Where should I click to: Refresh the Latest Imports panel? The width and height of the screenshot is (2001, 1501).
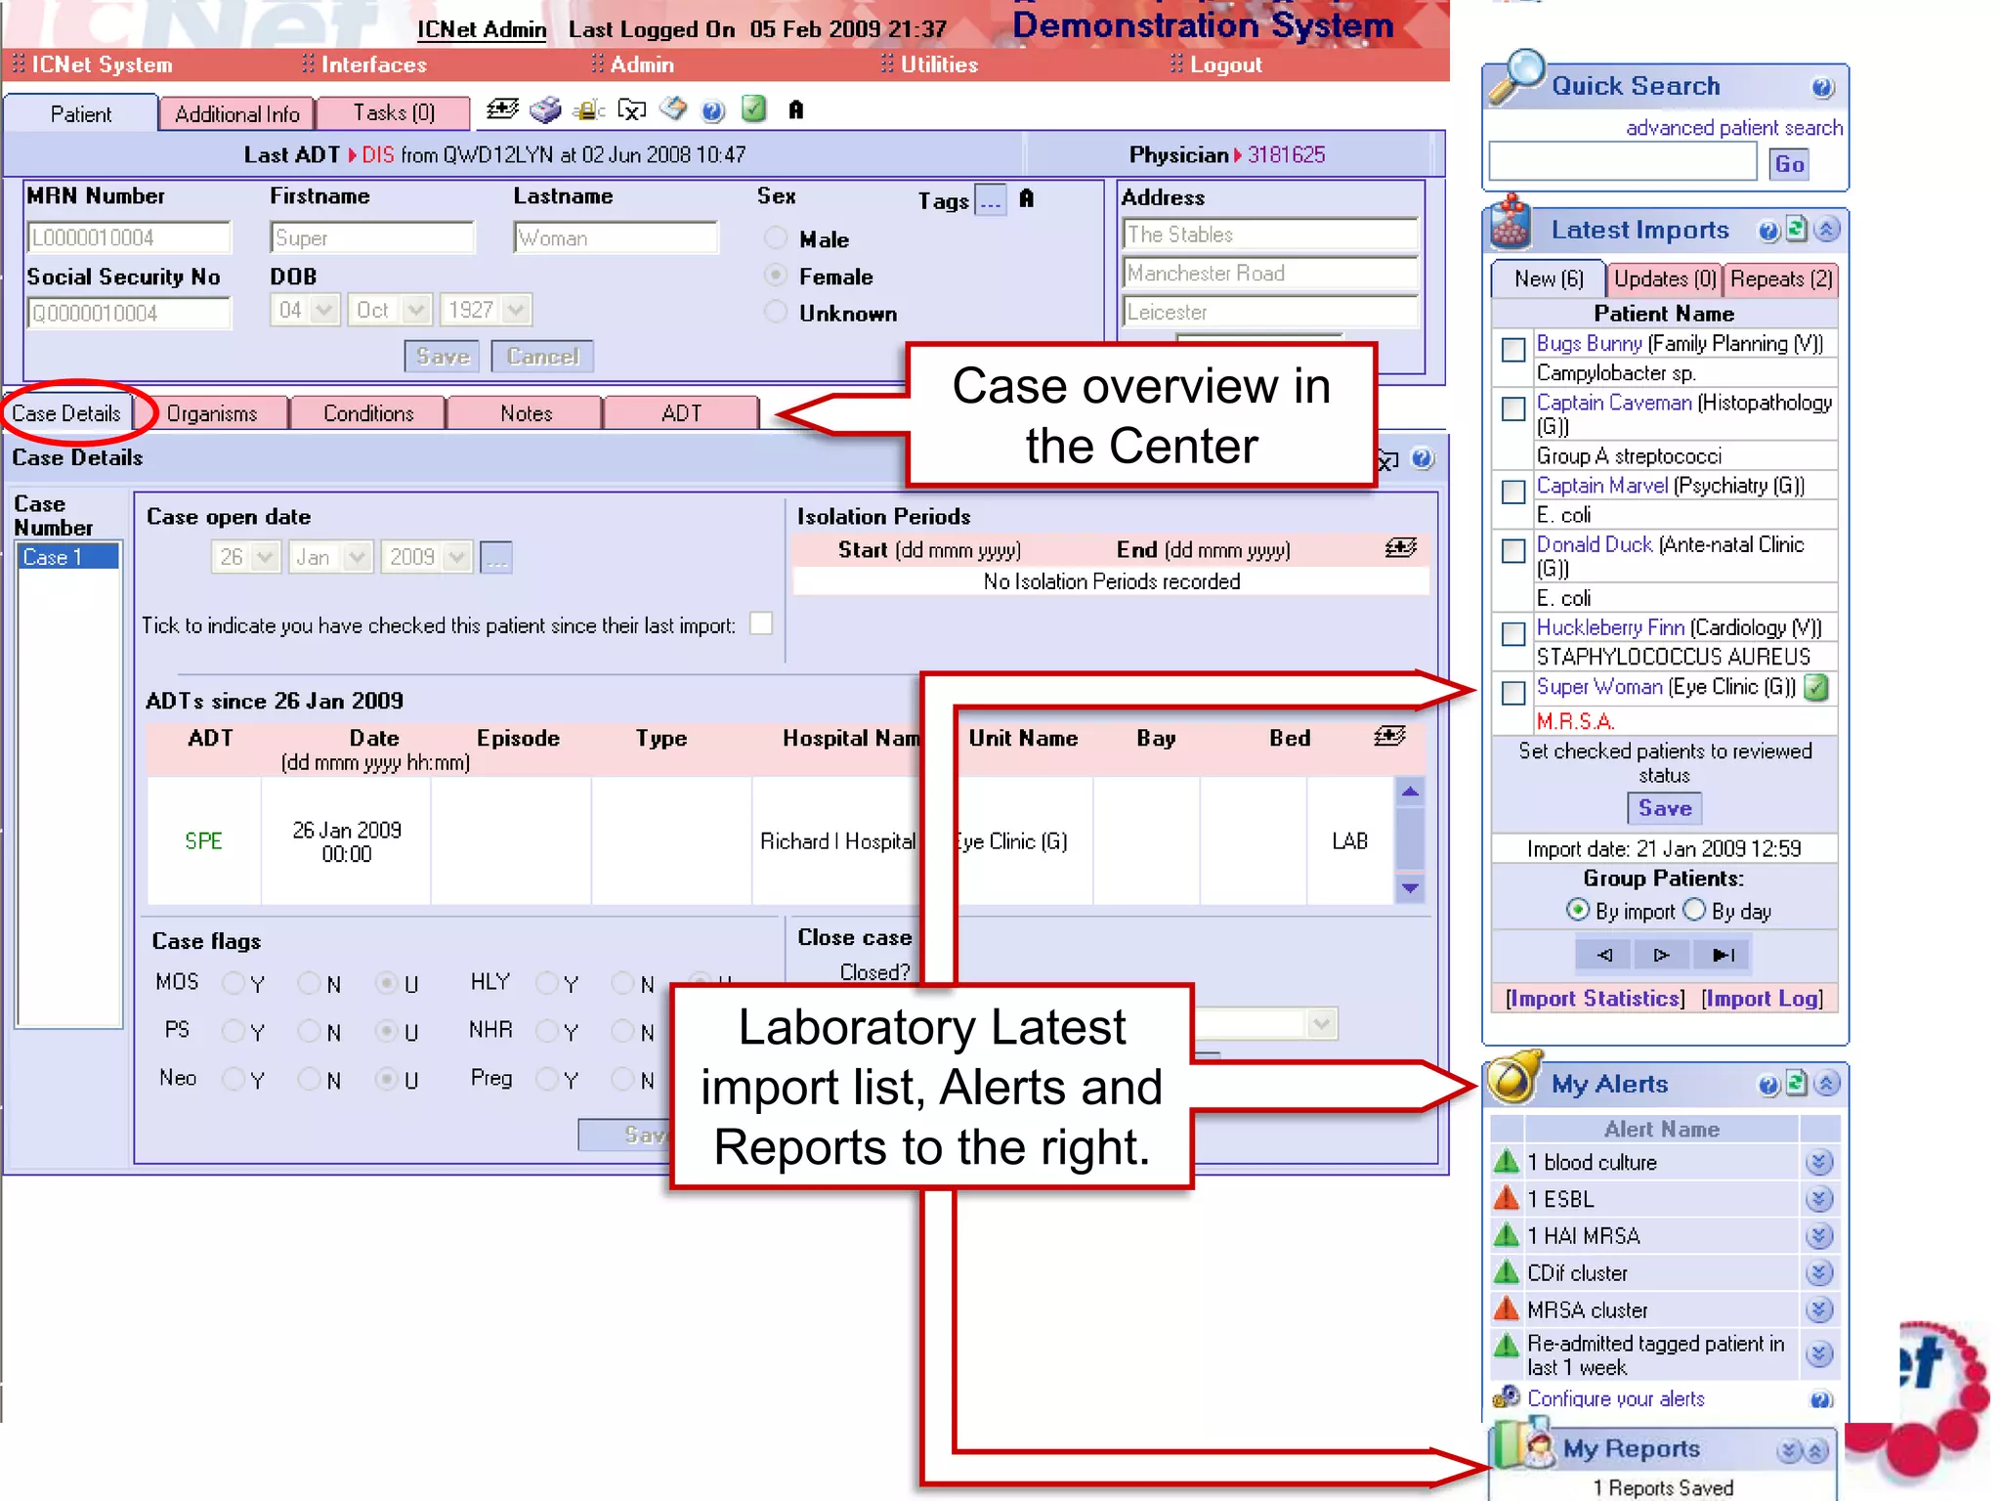pyautogui.click(x=1797, y=230)
